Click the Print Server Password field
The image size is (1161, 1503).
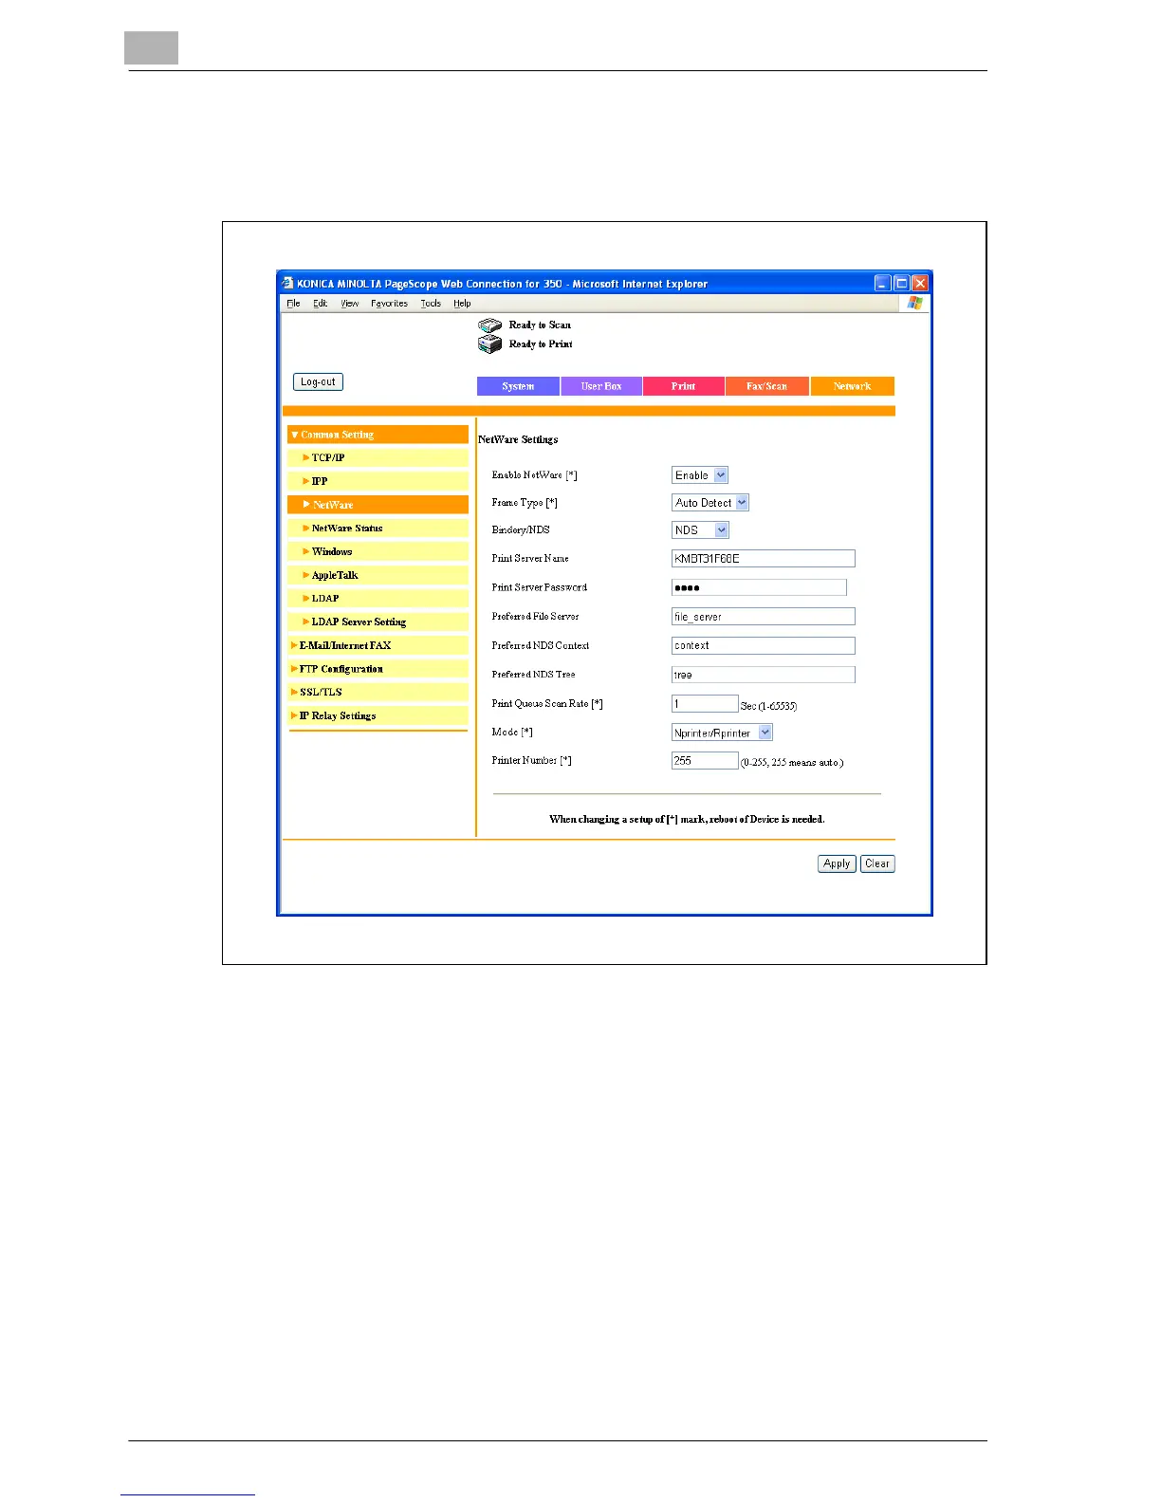tap(759, 587)
